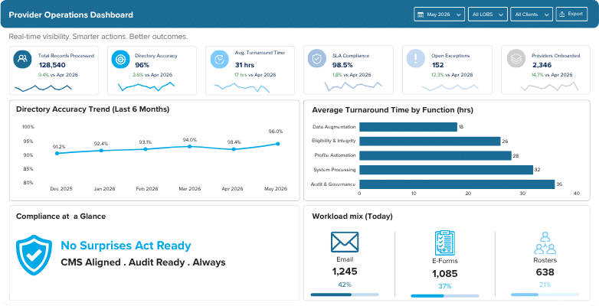Screen dimensions: 599x306
Task: Click the E-Forms clipboard icon
Action: [x=445, y=243]
